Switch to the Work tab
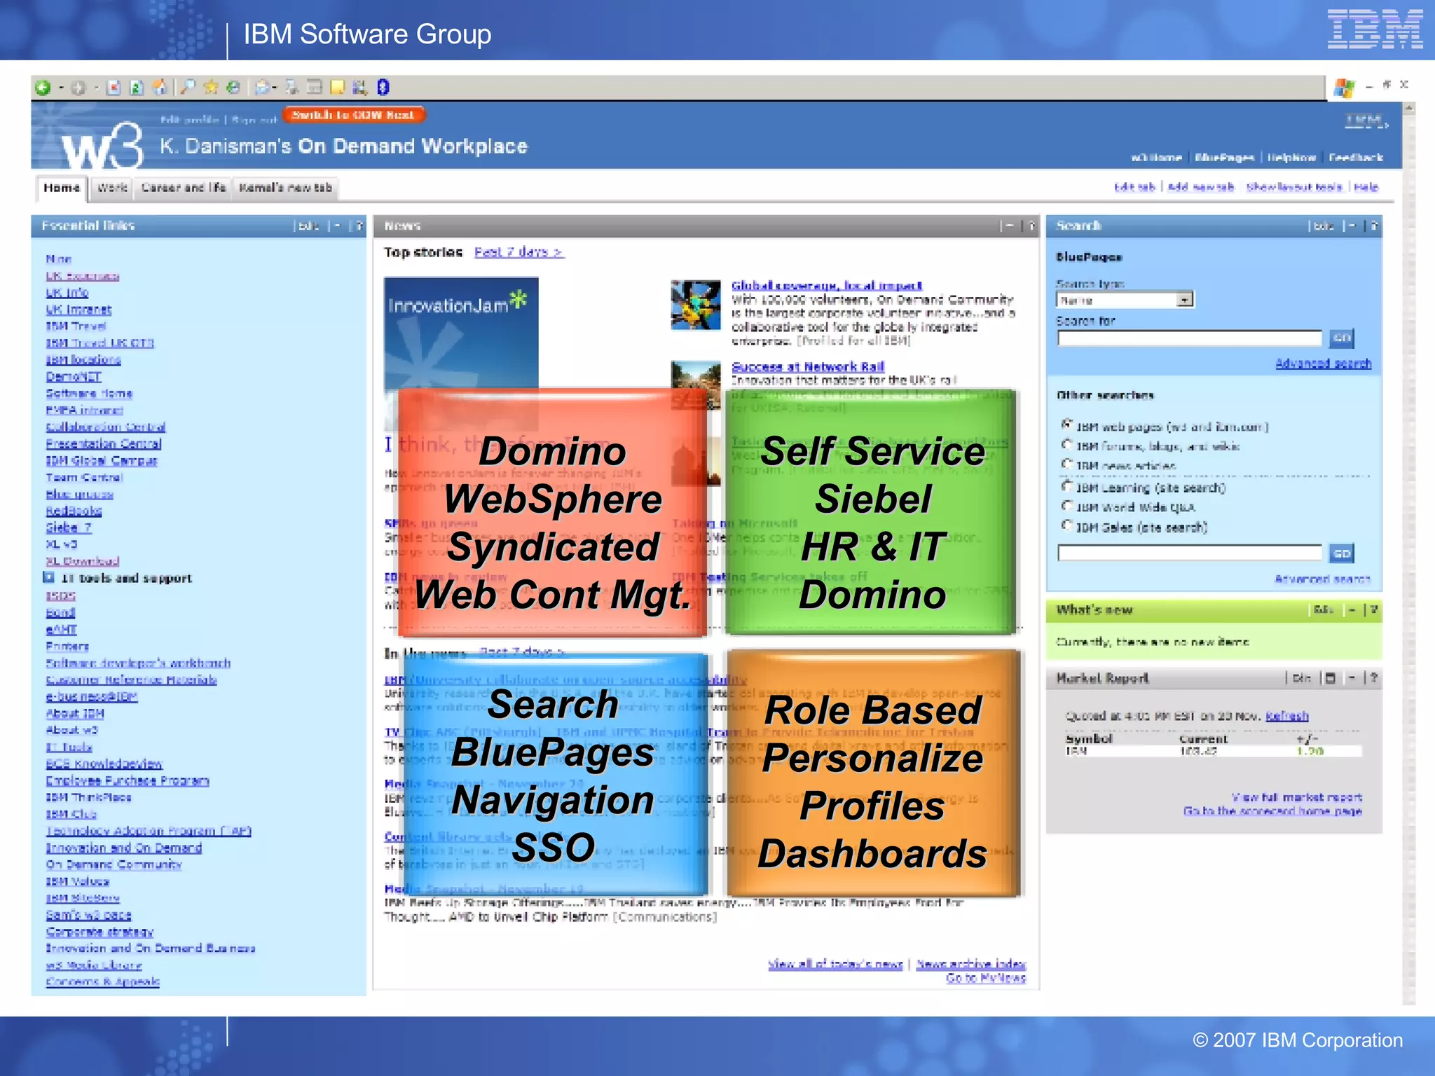The width and height of the screenshot is (1435, 1076). (112, 188)
